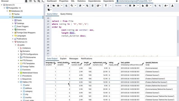Click the query editor vertical scrollbar
The image size is (179, 101).
[x=178, y=36]
